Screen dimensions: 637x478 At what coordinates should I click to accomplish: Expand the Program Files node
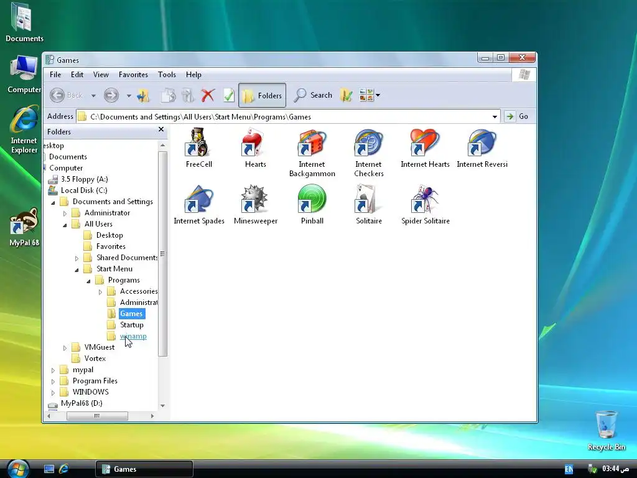click(53, 382)
